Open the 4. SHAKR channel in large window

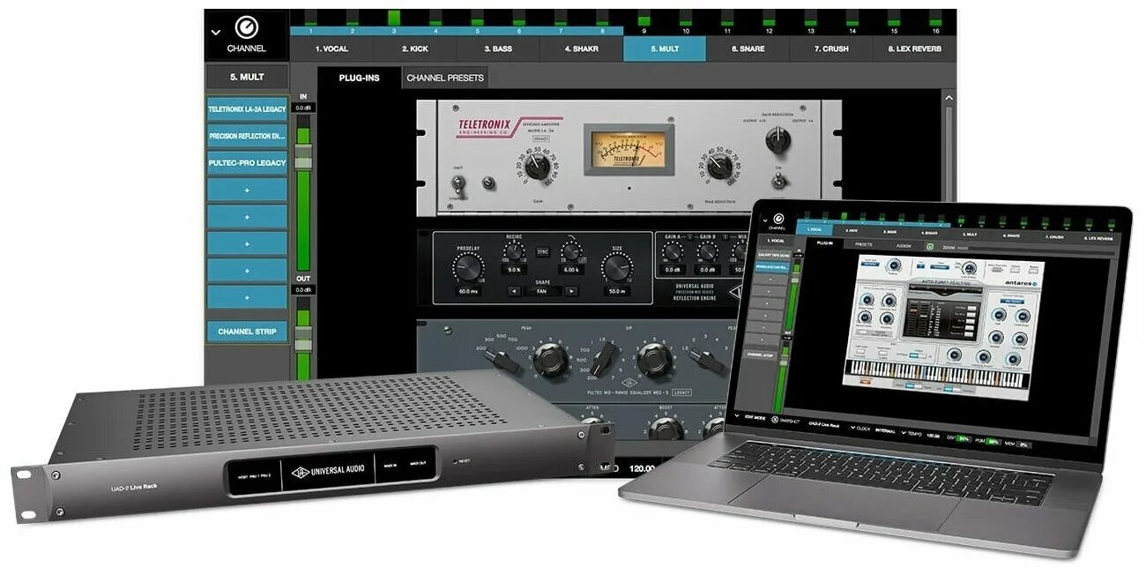pos(581,49)
